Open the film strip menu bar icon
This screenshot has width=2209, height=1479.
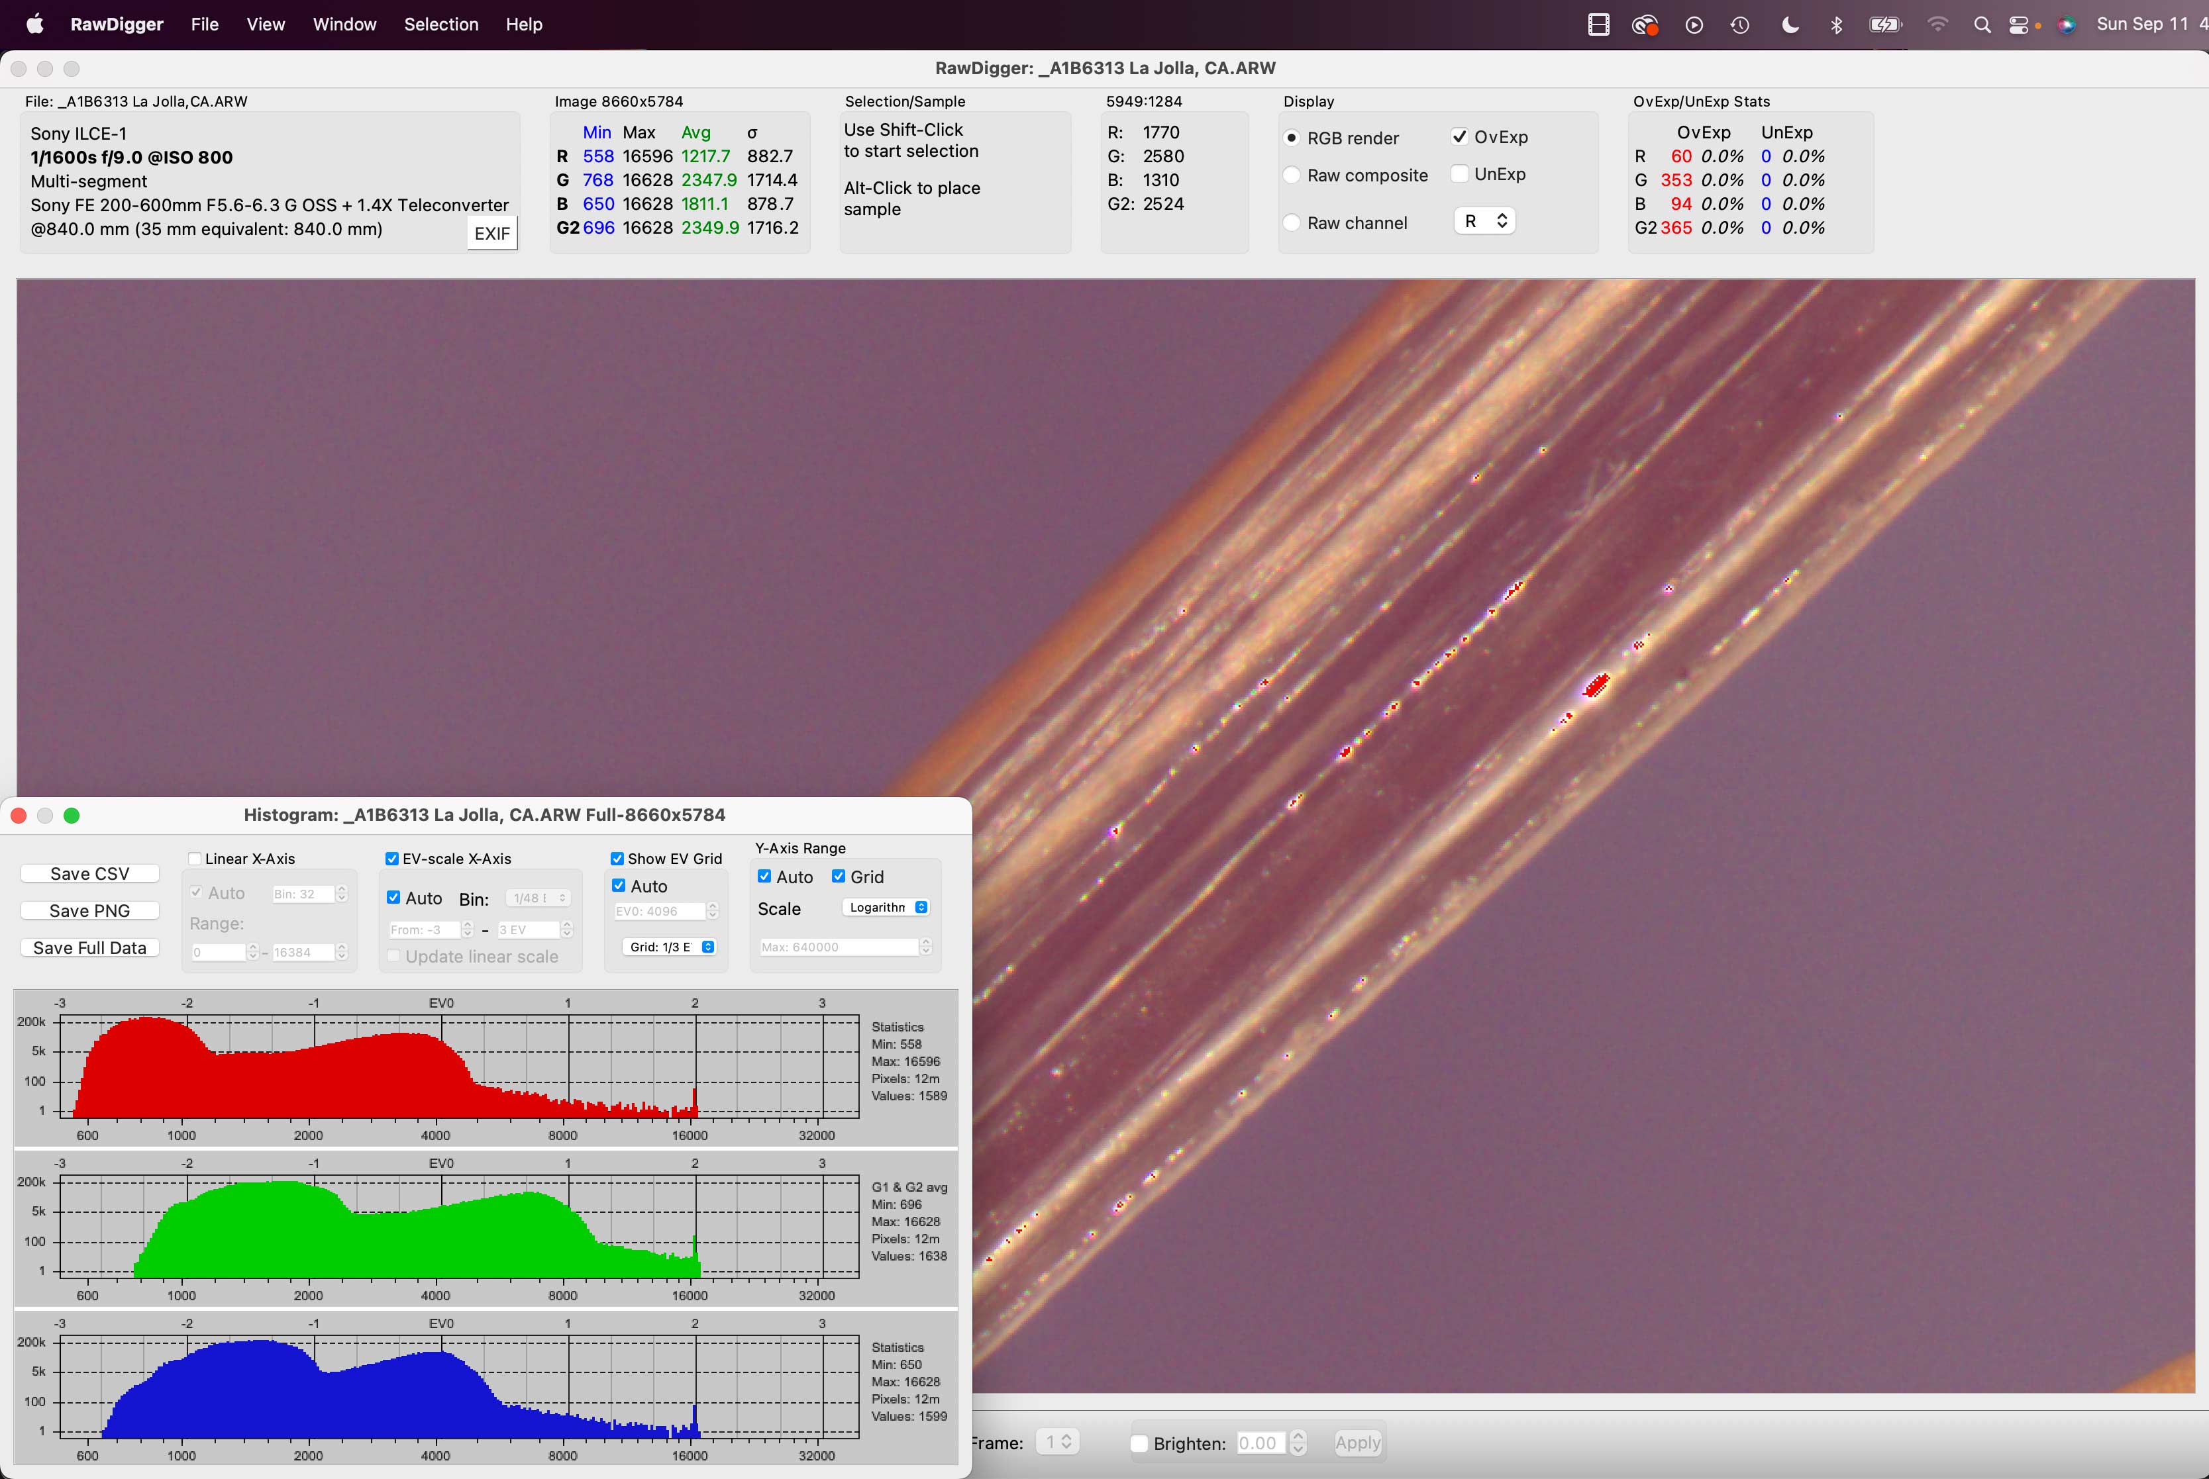click(x=1598, y=25)
